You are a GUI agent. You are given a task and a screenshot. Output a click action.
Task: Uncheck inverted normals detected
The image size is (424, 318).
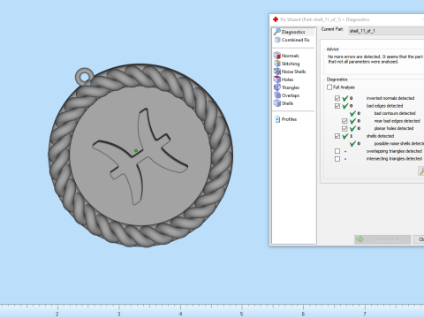(337, 98)
